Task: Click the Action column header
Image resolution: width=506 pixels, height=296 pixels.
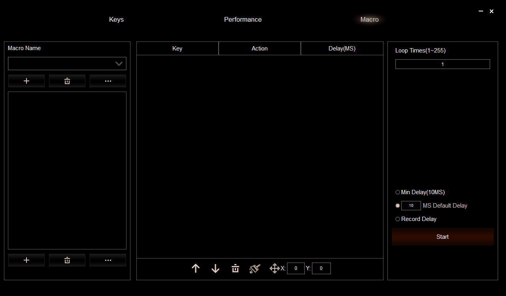Action: [260, 49]
